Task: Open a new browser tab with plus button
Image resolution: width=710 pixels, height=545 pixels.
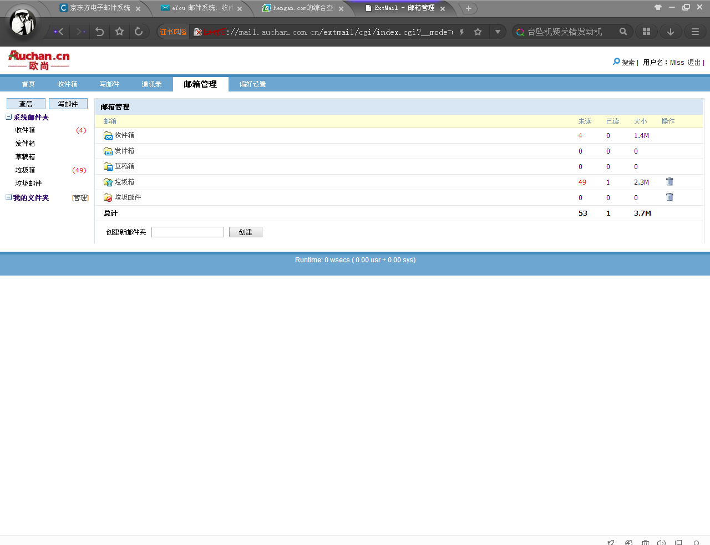Action: [469, 8]
